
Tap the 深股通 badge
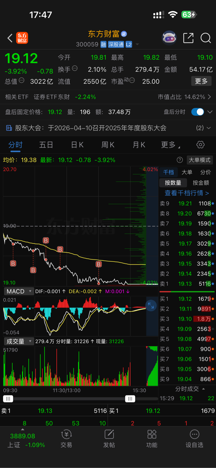click(116, 44)
